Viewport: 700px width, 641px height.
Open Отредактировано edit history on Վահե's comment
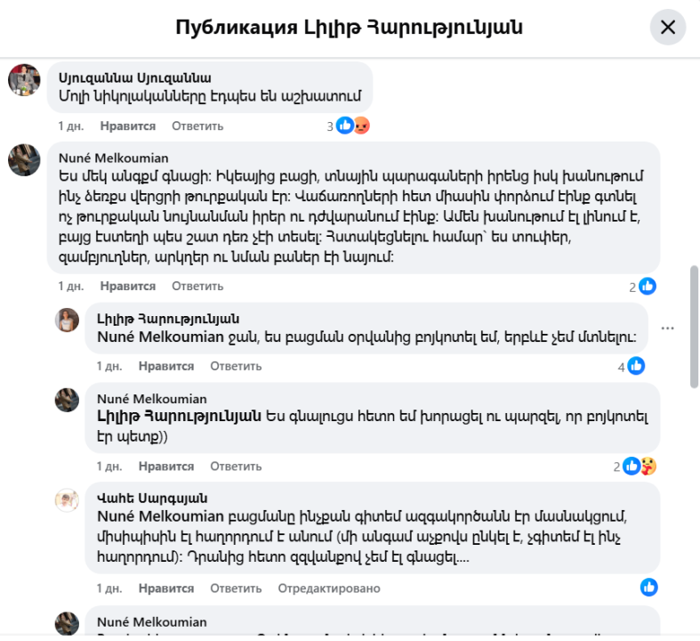329,588
